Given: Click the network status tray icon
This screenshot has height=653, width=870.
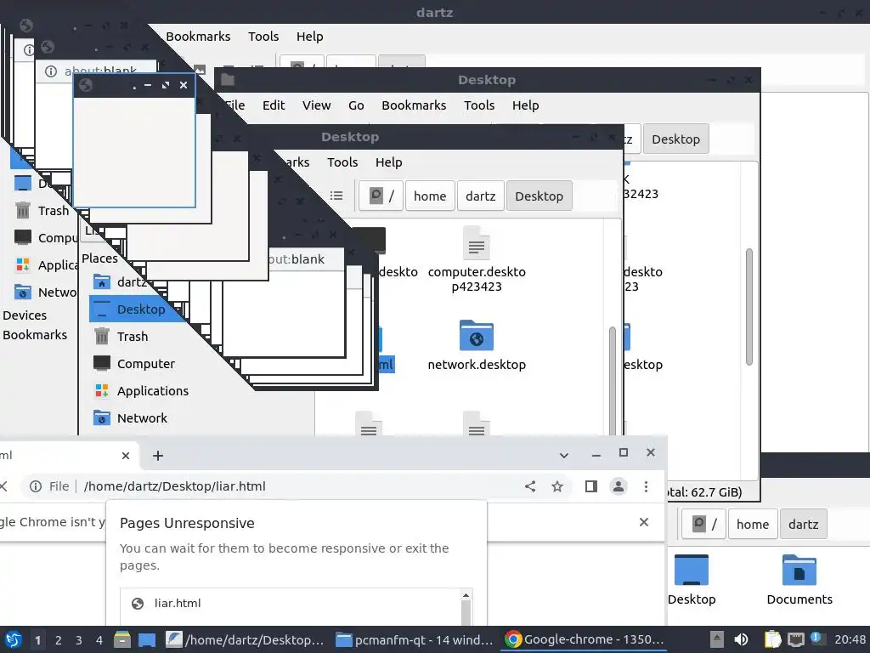Looking at the screenshot, I should (x=795, y=639).
